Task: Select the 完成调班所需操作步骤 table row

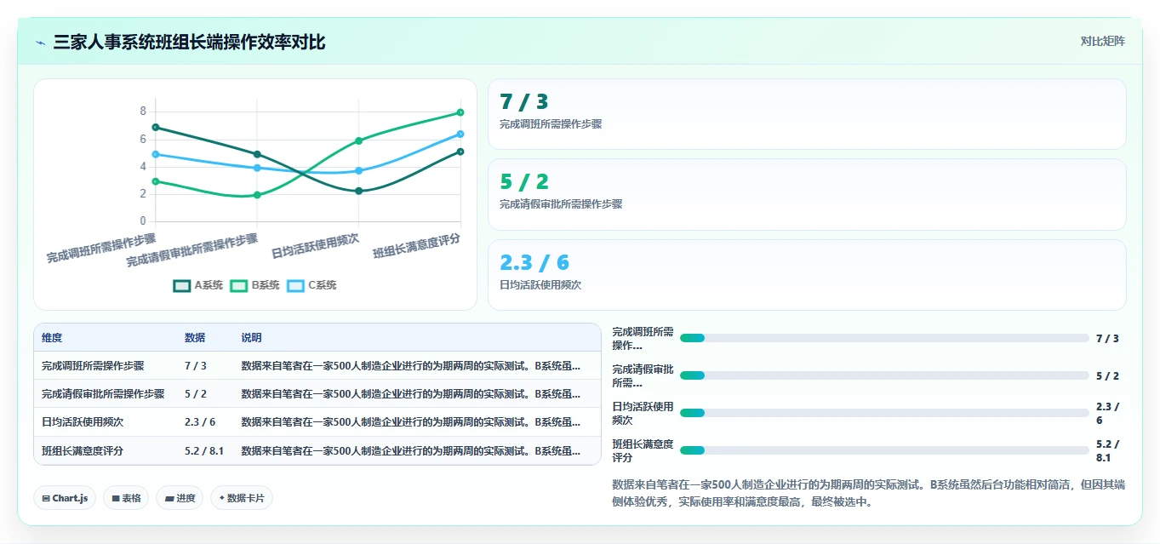Action: [x=317, y=366]
